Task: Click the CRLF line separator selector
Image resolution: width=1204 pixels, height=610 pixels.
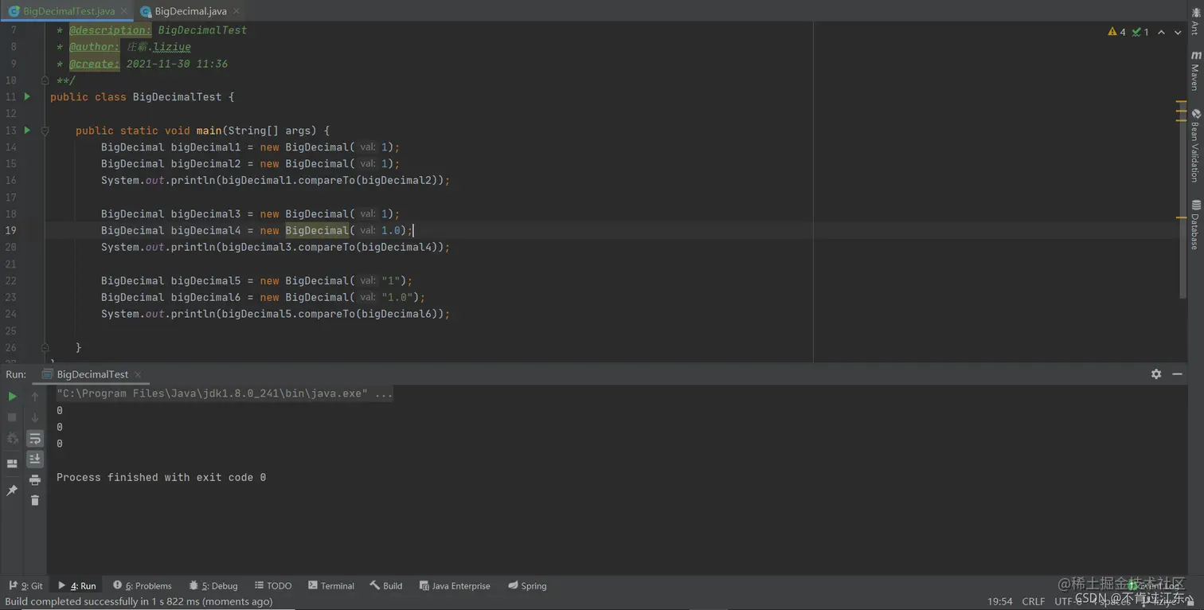Action: [1034, 601]
